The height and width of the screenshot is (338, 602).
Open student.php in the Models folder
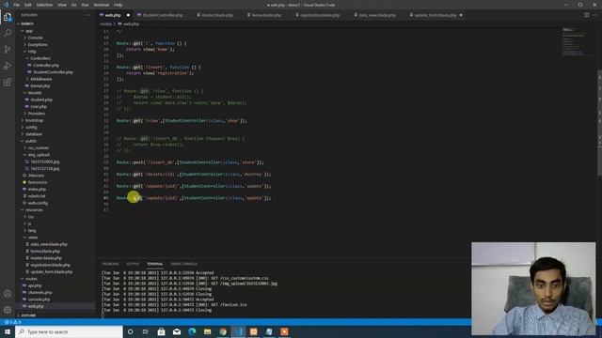tap(41, 100)
